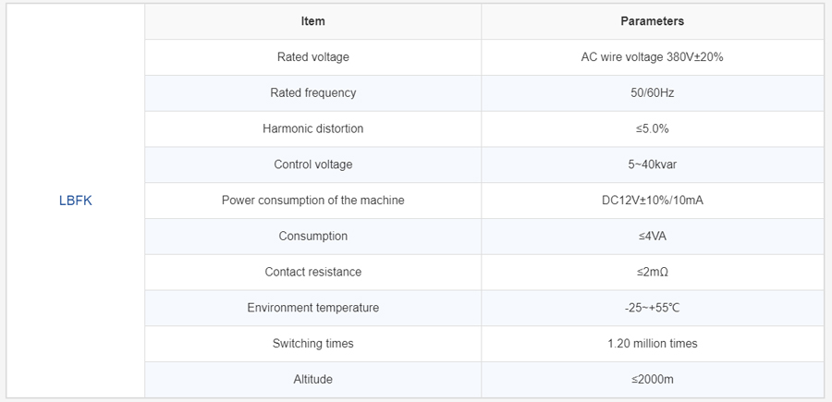Select the Contact resistance label

coord(312,272)
